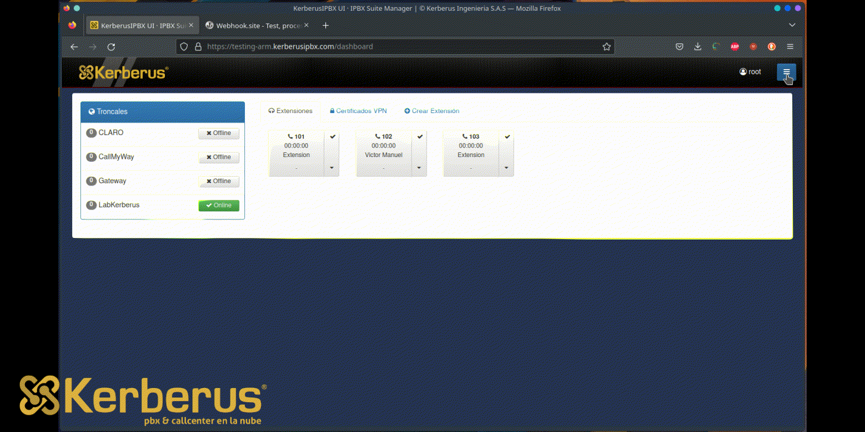Open extension 102 Victor Manuel card
The height and width of the screenshot is (432, 865).
coord(384,153)
